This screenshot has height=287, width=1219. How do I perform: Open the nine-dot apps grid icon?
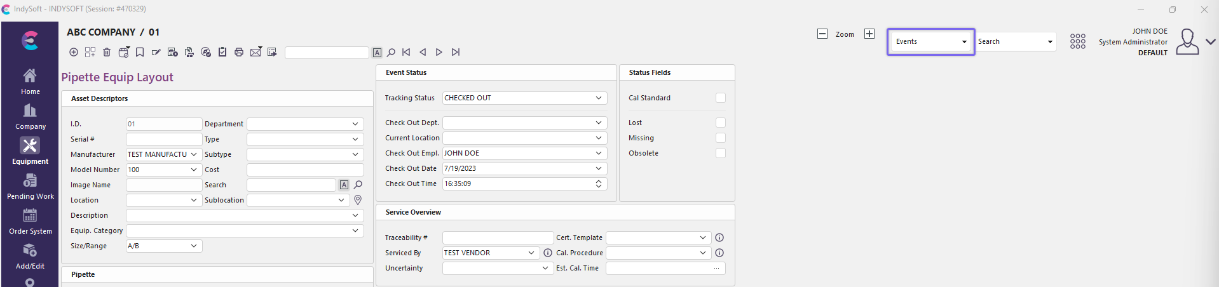pos(1077,42)
